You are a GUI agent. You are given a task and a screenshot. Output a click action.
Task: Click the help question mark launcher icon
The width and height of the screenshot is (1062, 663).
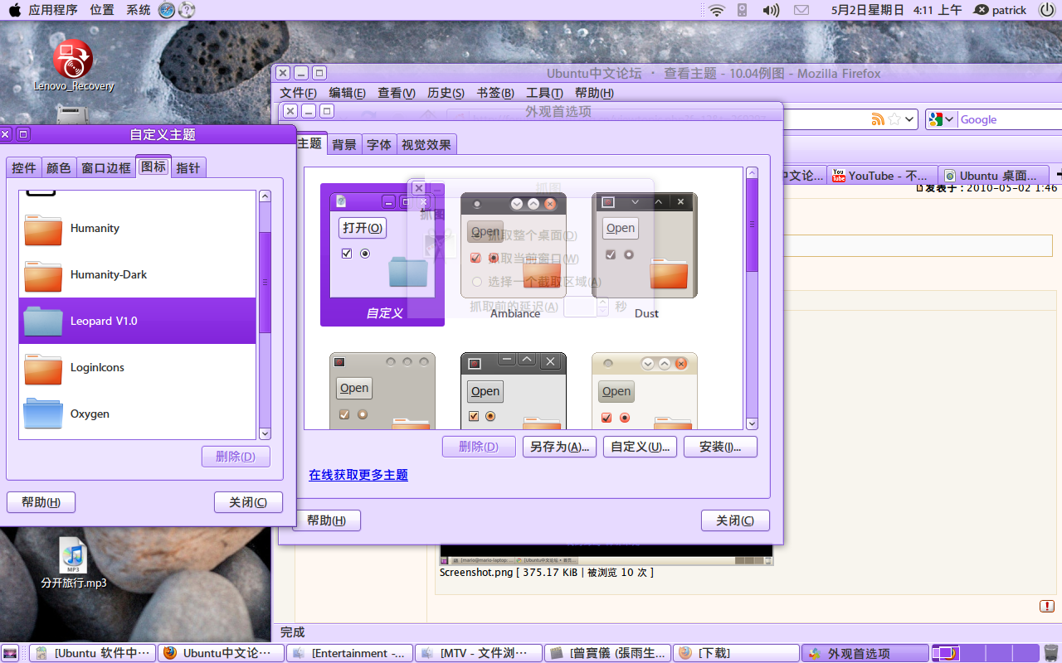click(x=187, y=10)
